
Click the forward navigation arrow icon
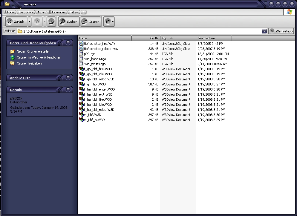(37, 22)
